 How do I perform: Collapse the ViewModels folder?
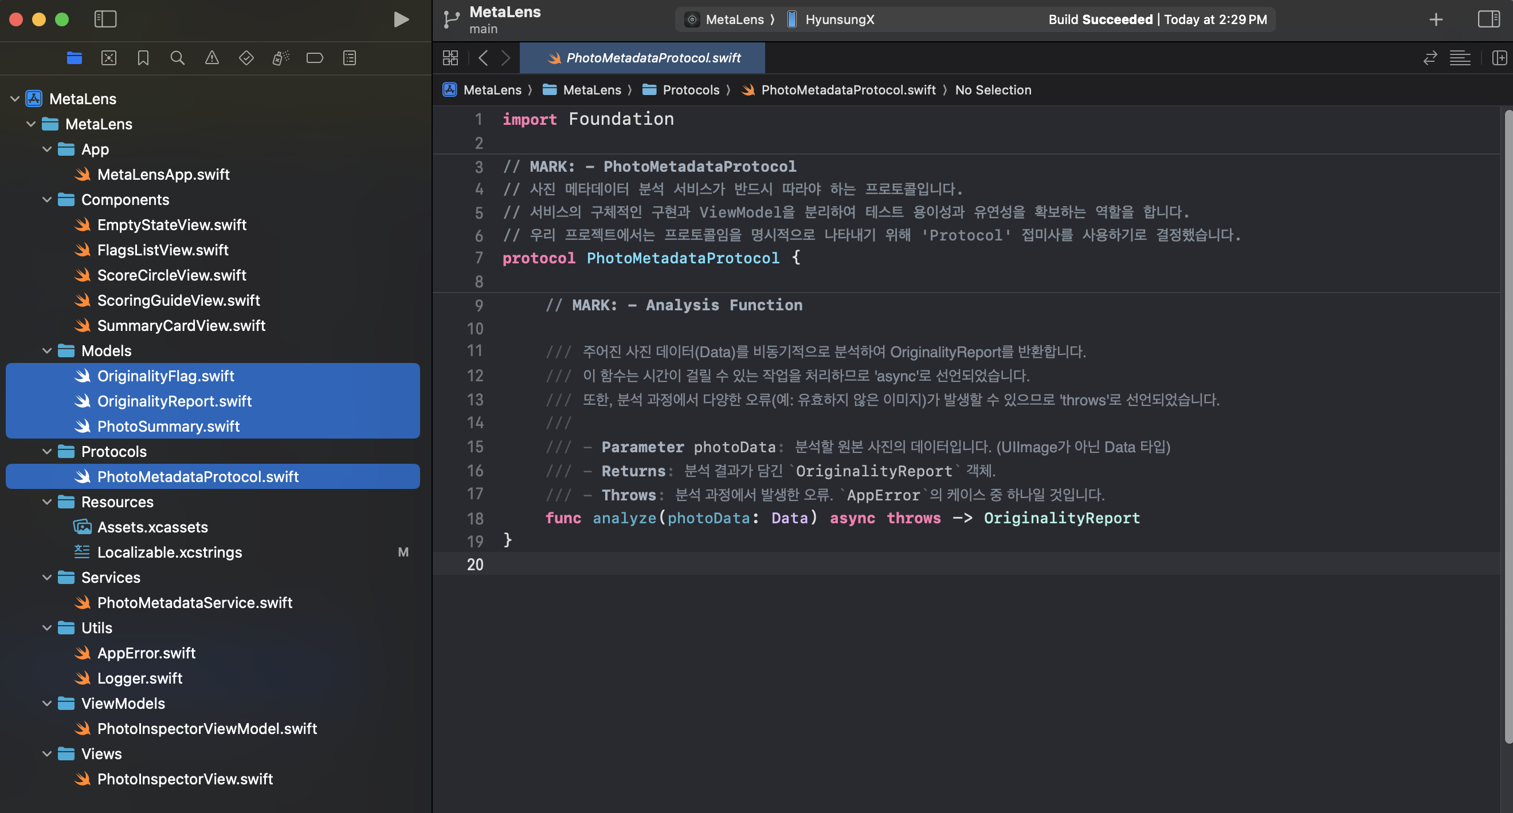(x=47, y=703)
